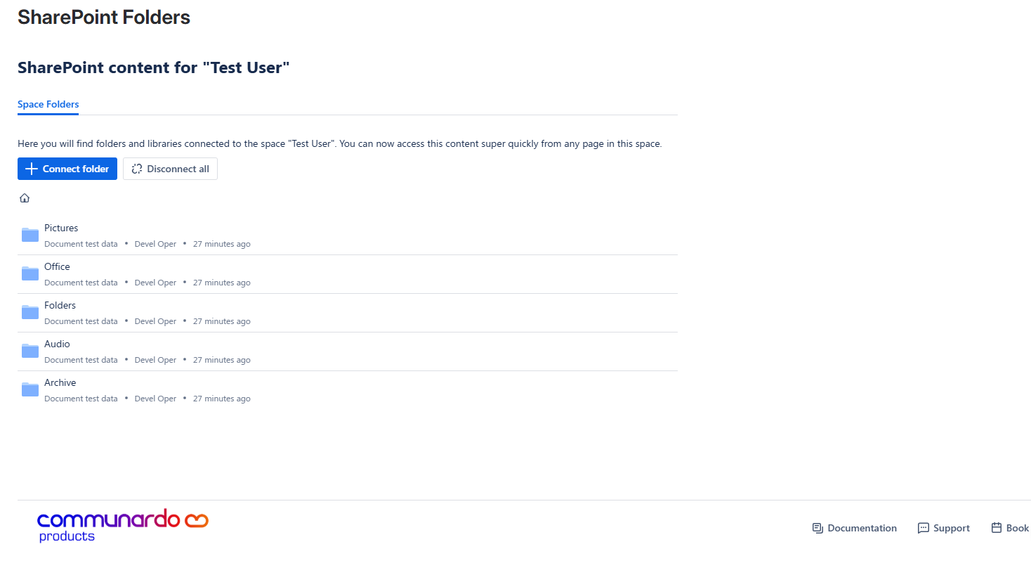Click the Audio folder icon

coord(30,351)
